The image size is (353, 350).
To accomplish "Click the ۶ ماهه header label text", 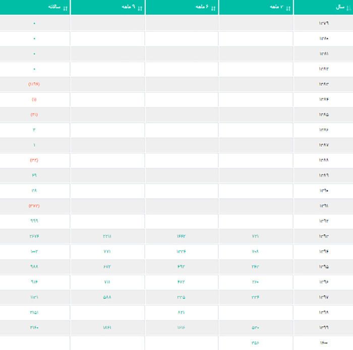I will tap(203, 7).
